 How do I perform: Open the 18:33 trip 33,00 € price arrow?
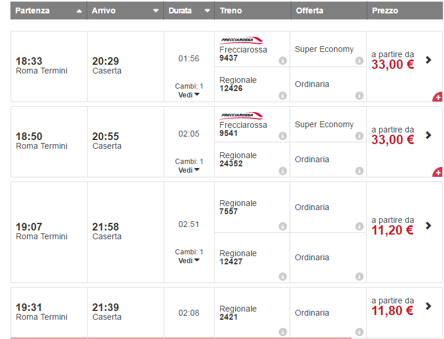point(429,60)
